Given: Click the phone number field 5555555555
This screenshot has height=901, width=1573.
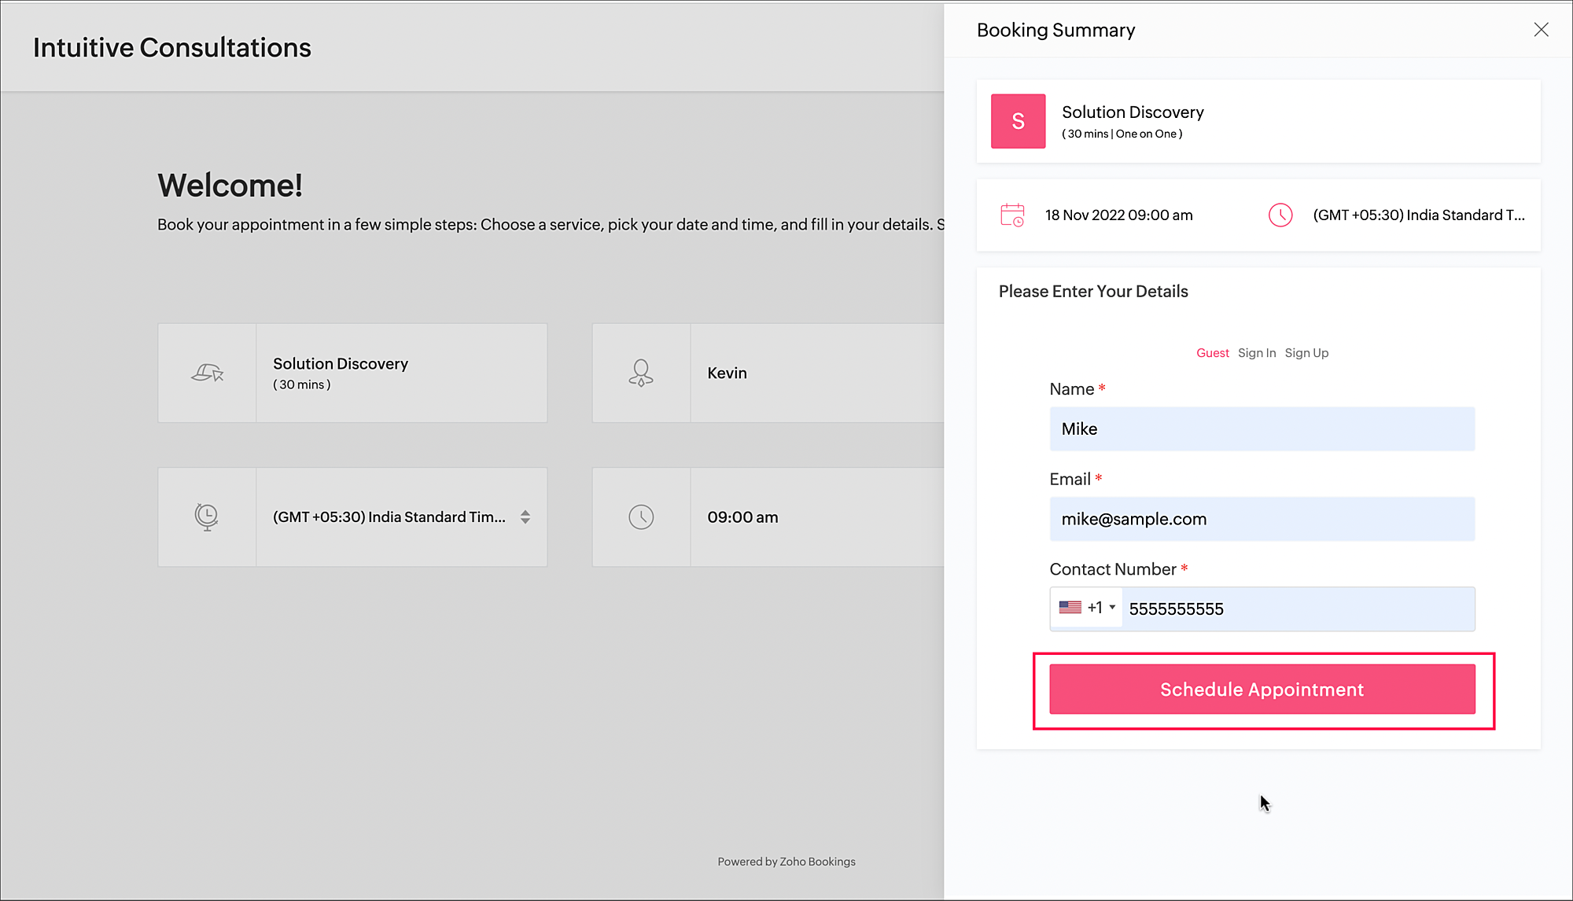Looking at the screenshot, I should 1298,609.
